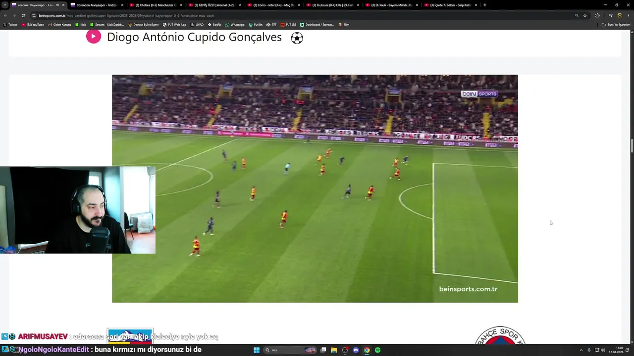The height and width of the screenshot is (356, 634).
Task: Open the Film bookmark
Action: click(344, 25)
